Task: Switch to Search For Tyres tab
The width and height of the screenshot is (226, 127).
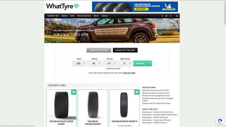Action: [x=99, y=50]
